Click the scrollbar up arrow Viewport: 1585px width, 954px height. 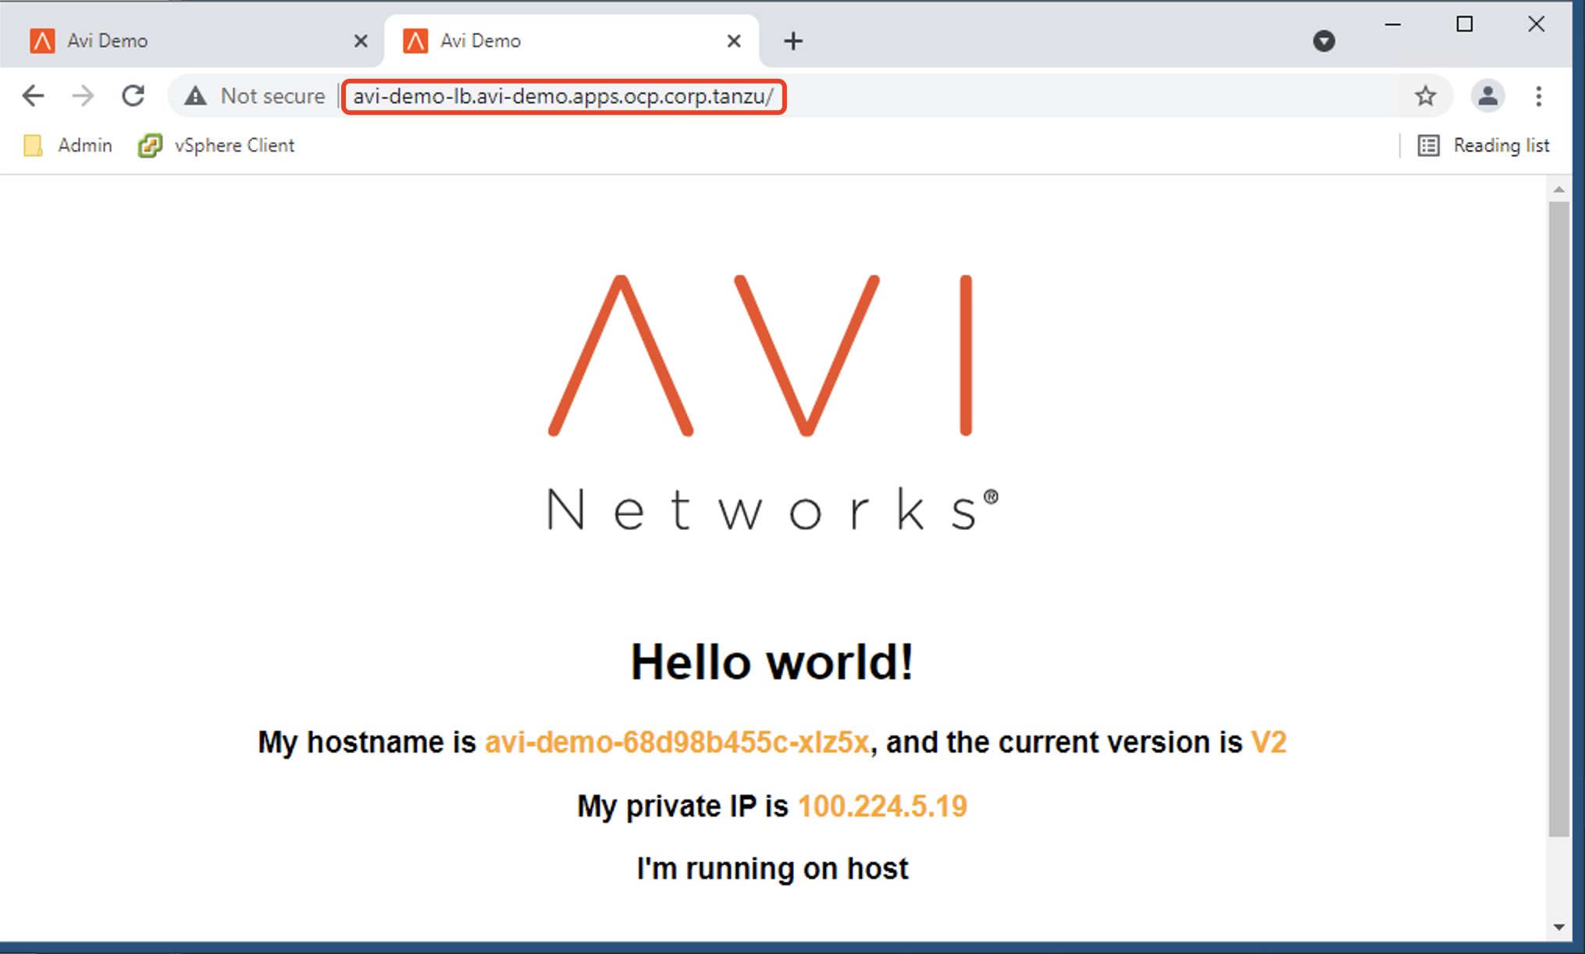(1558, 190)
